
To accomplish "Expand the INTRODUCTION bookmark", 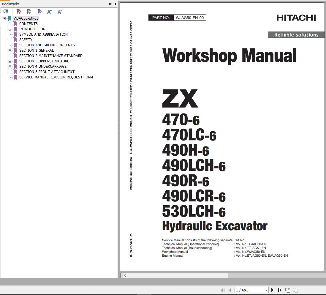I will (10, 29).
